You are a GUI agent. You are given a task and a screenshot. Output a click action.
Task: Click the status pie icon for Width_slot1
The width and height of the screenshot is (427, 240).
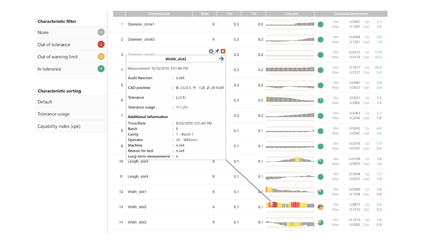[320, 192]
